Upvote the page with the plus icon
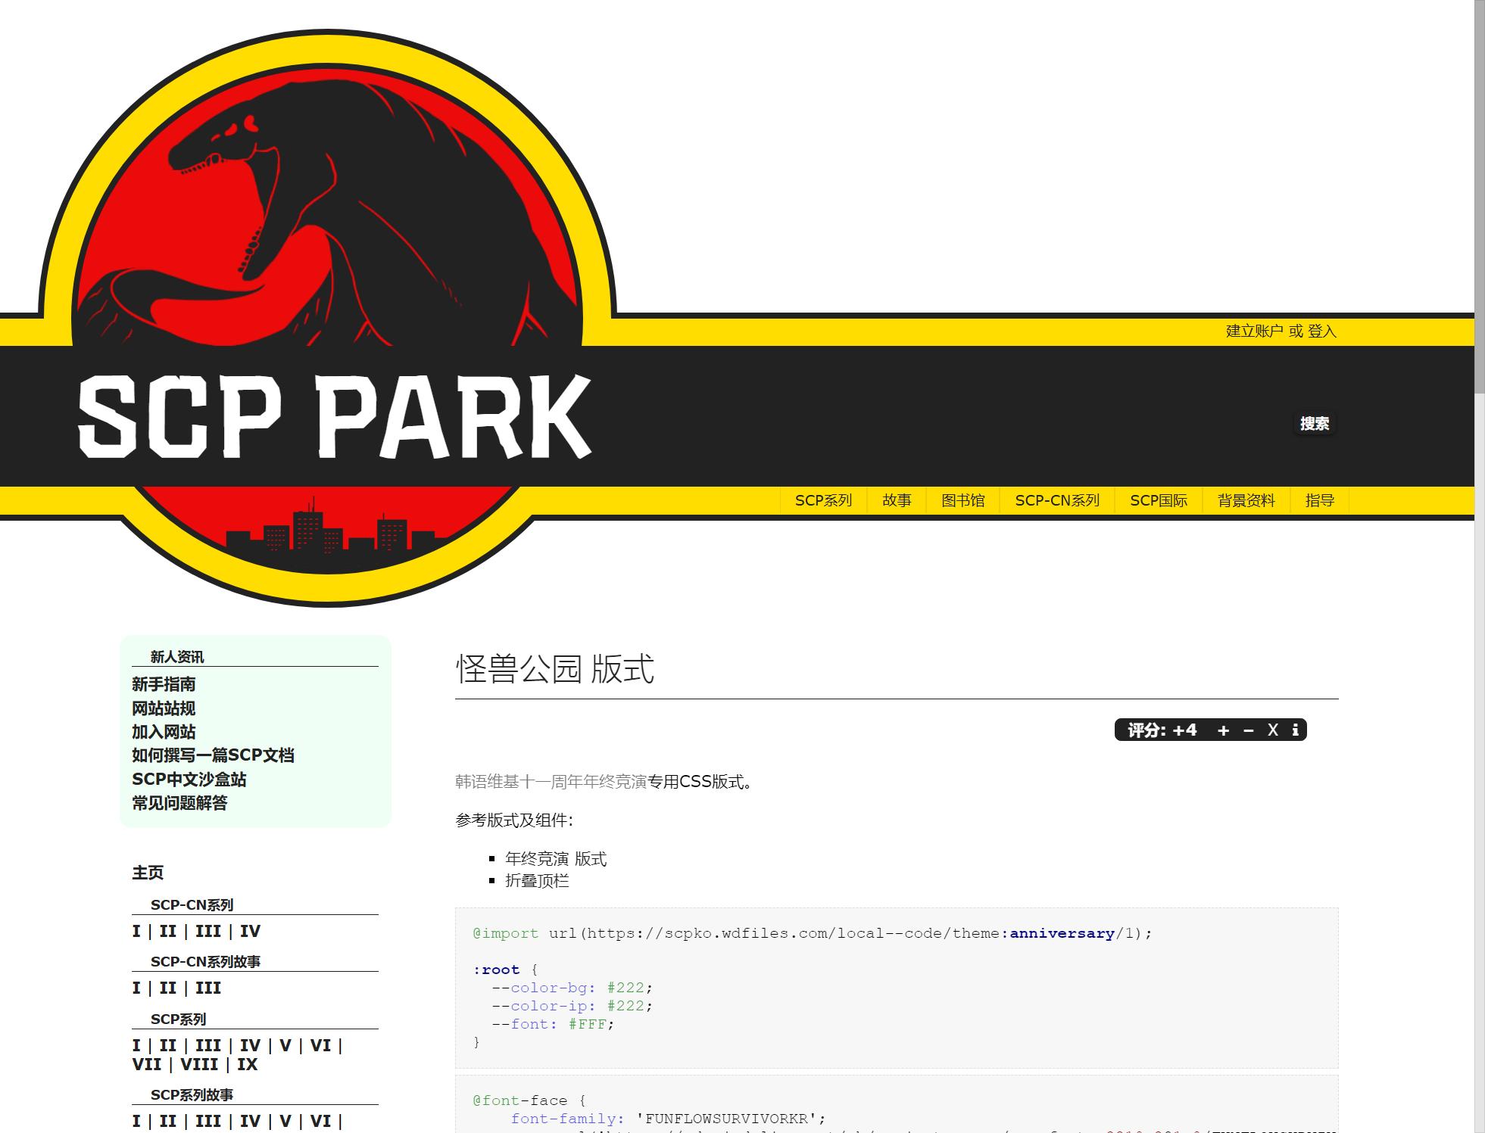This screenshot has height=1133, width=1485. pyautogui.click(x=1223, y=730)
